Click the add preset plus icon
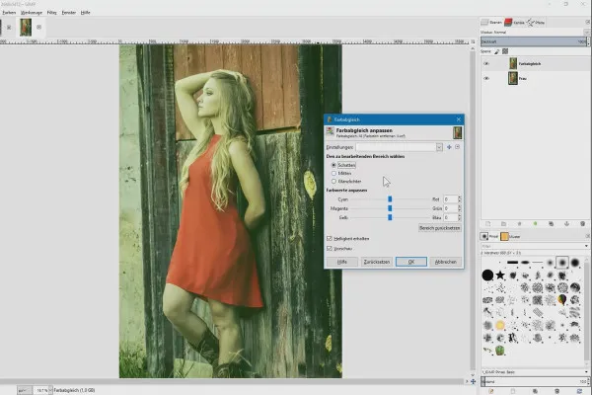The height and width of the screenshot is (395, 592). [x=449, y=146]
